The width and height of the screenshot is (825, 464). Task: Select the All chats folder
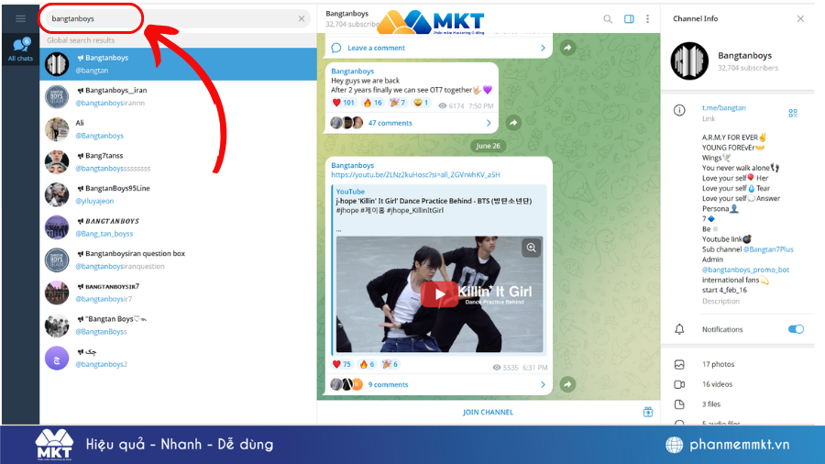tap(20, 50)
